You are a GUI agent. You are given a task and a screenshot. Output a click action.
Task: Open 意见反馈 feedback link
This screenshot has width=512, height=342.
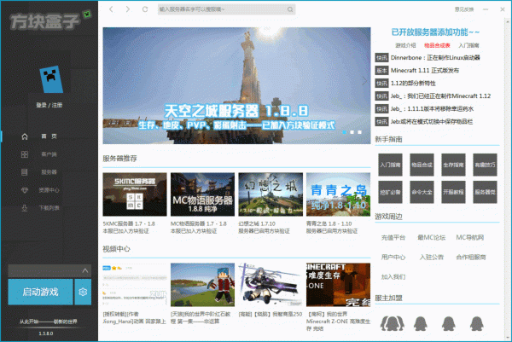click(x=464, y=9)
